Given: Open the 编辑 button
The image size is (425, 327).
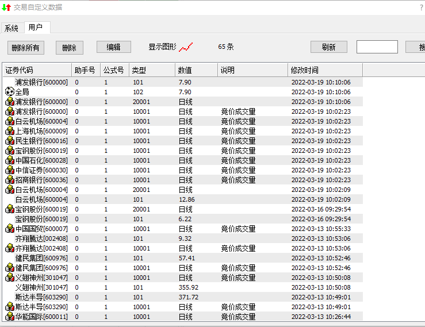Looking at the screenshot, I should (x=114, y=47).
